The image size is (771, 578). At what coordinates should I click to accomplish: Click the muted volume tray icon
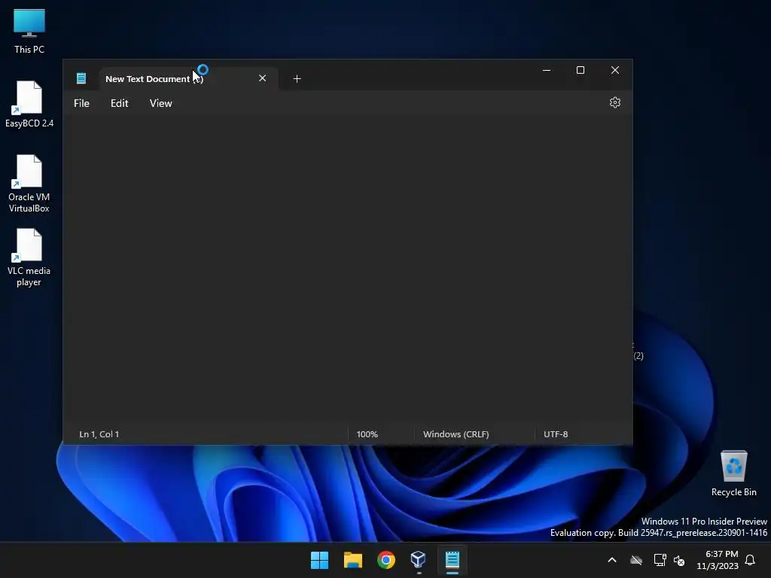(x=679, y=560)
